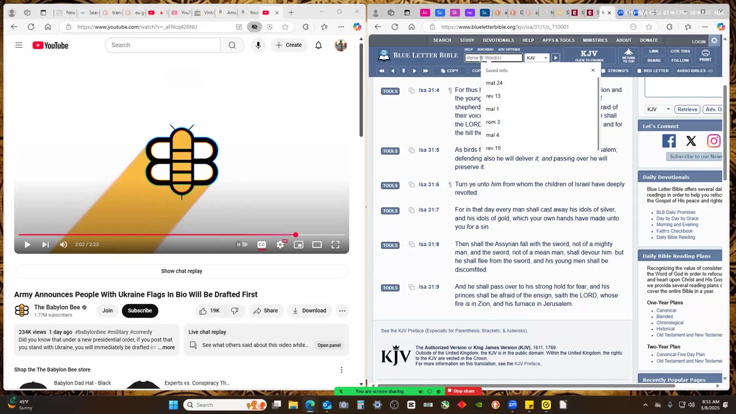Open Blue Letter Bible SEARCH menu
Image resolution: width=736 pixels, height=414 pixels.
[442, 40]
